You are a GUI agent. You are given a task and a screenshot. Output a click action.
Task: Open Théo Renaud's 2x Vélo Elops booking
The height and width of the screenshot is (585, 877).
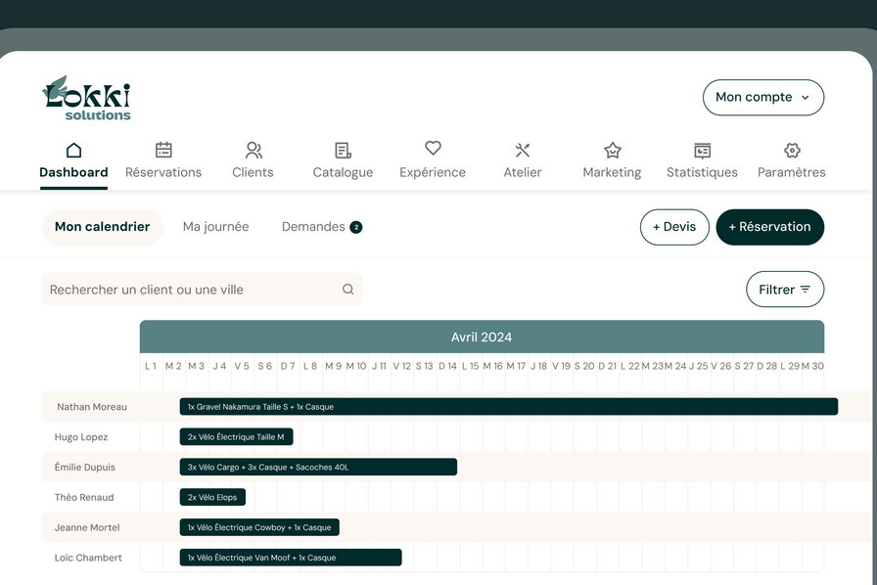pos(212,497)
